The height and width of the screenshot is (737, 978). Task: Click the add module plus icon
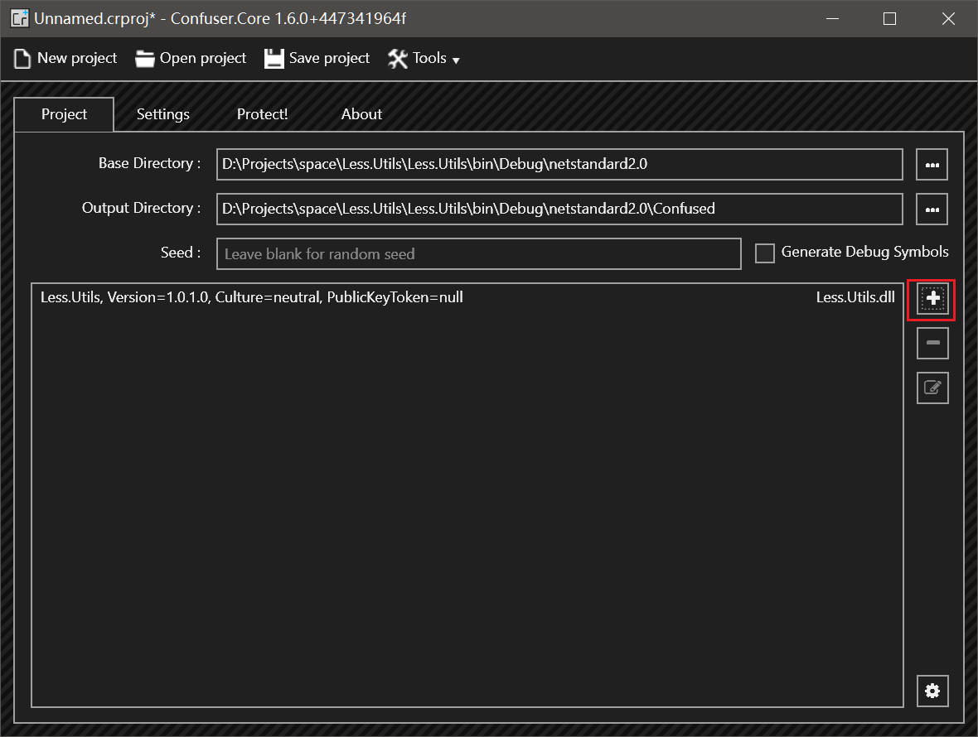click(932, 298)
